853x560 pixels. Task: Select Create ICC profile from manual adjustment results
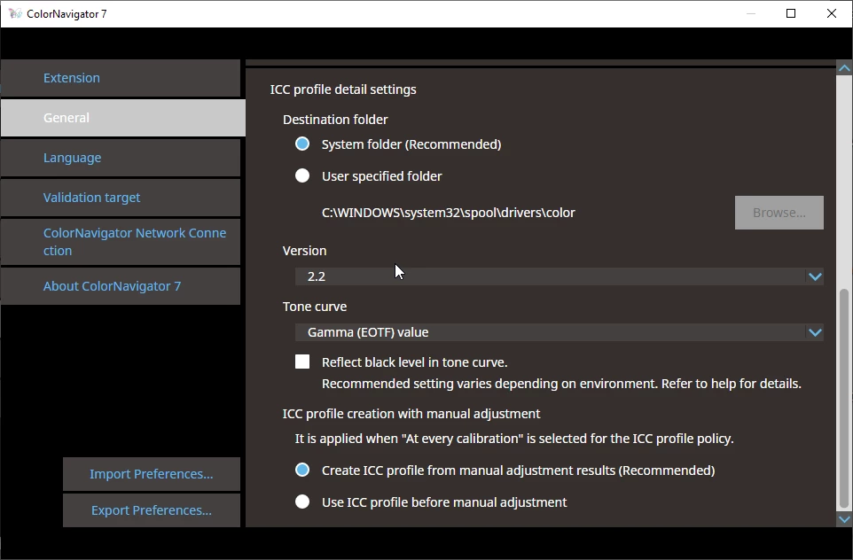pos(302,470)
